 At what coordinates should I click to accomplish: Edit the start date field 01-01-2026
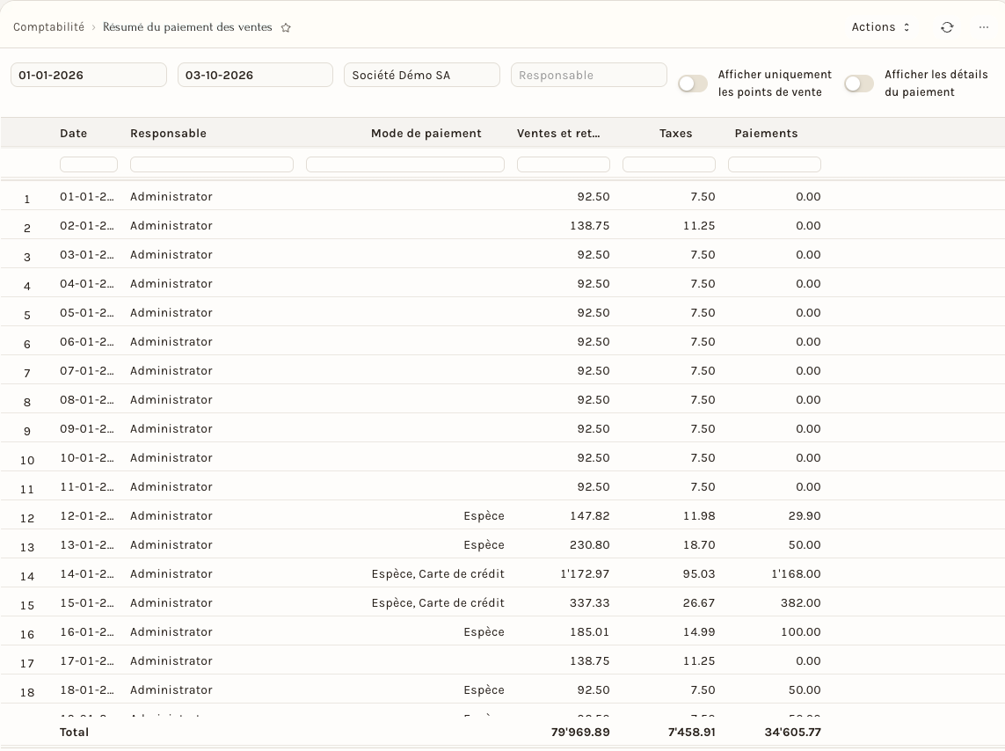(x=89, y=75)
